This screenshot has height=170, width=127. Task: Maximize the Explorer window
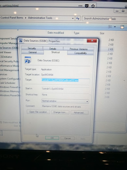point(123,11)
